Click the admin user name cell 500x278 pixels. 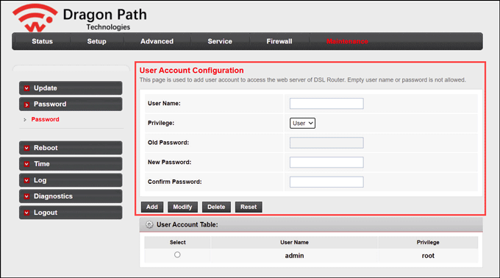294,256
